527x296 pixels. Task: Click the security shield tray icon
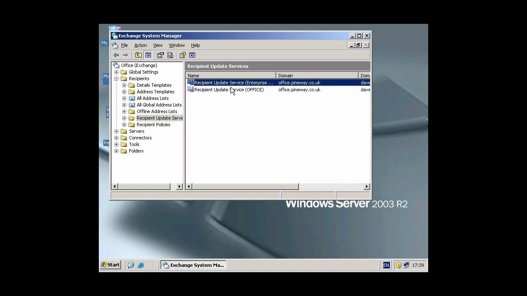tap(399, 265)
